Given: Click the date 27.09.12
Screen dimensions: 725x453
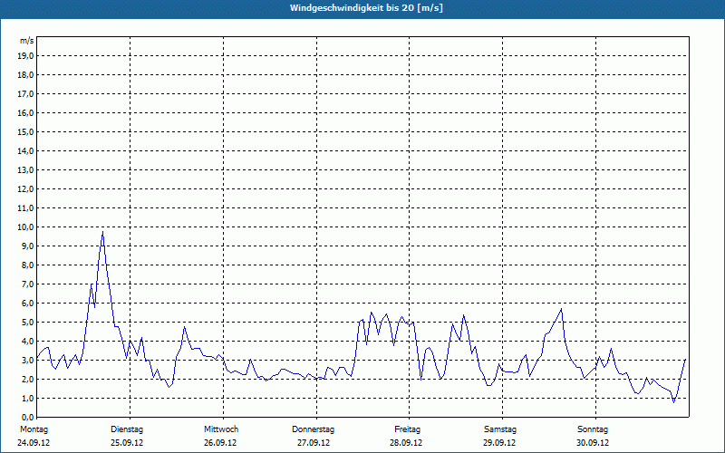Looking at the screenshot, I should (314, 443).
